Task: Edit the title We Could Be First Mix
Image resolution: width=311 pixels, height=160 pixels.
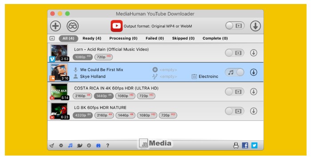Action: pos(102,70)
